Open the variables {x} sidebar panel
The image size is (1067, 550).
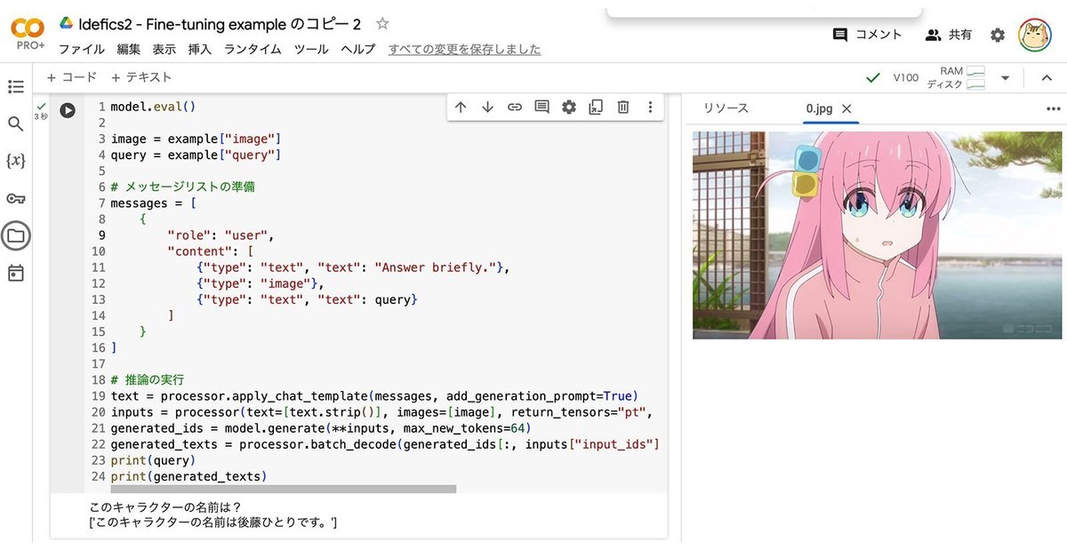tap(15, 161)
